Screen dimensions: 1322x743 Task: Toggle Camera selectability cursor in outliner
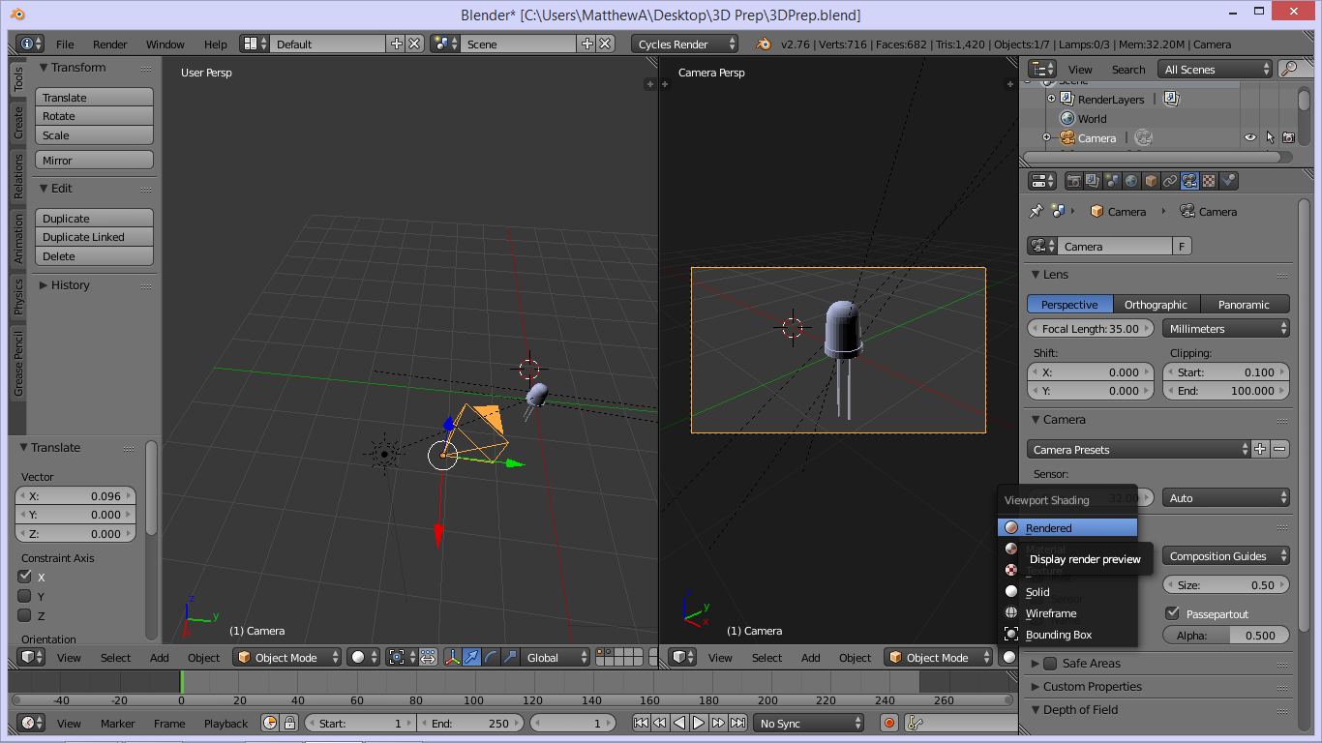[1270, 137]
